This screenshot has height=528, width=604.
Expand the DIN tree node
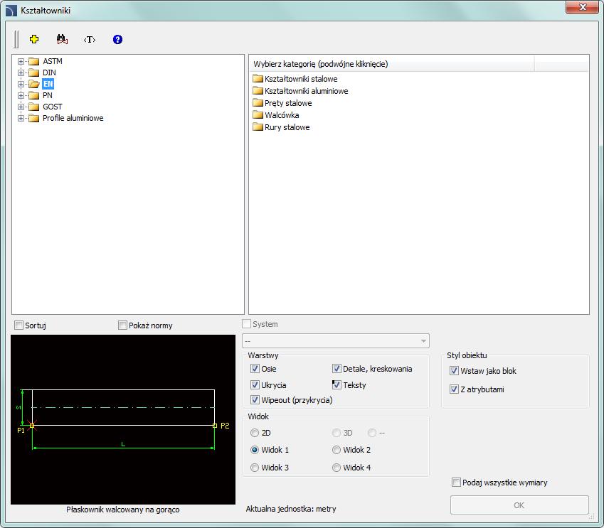21,72
